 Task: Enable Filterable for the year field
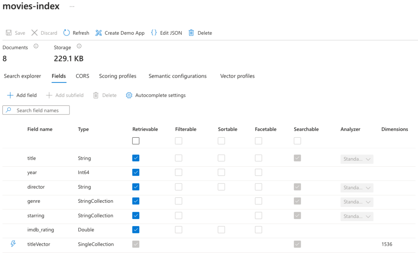179,172
